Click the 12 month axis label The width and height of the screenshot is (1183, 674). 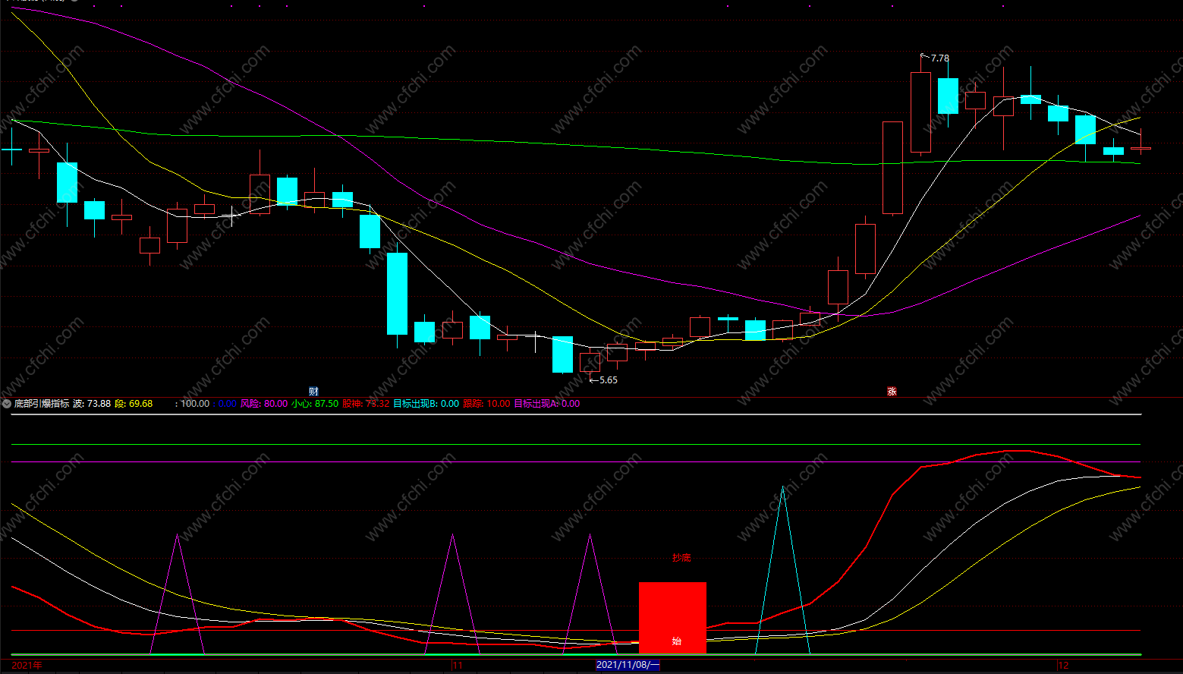1063,666
